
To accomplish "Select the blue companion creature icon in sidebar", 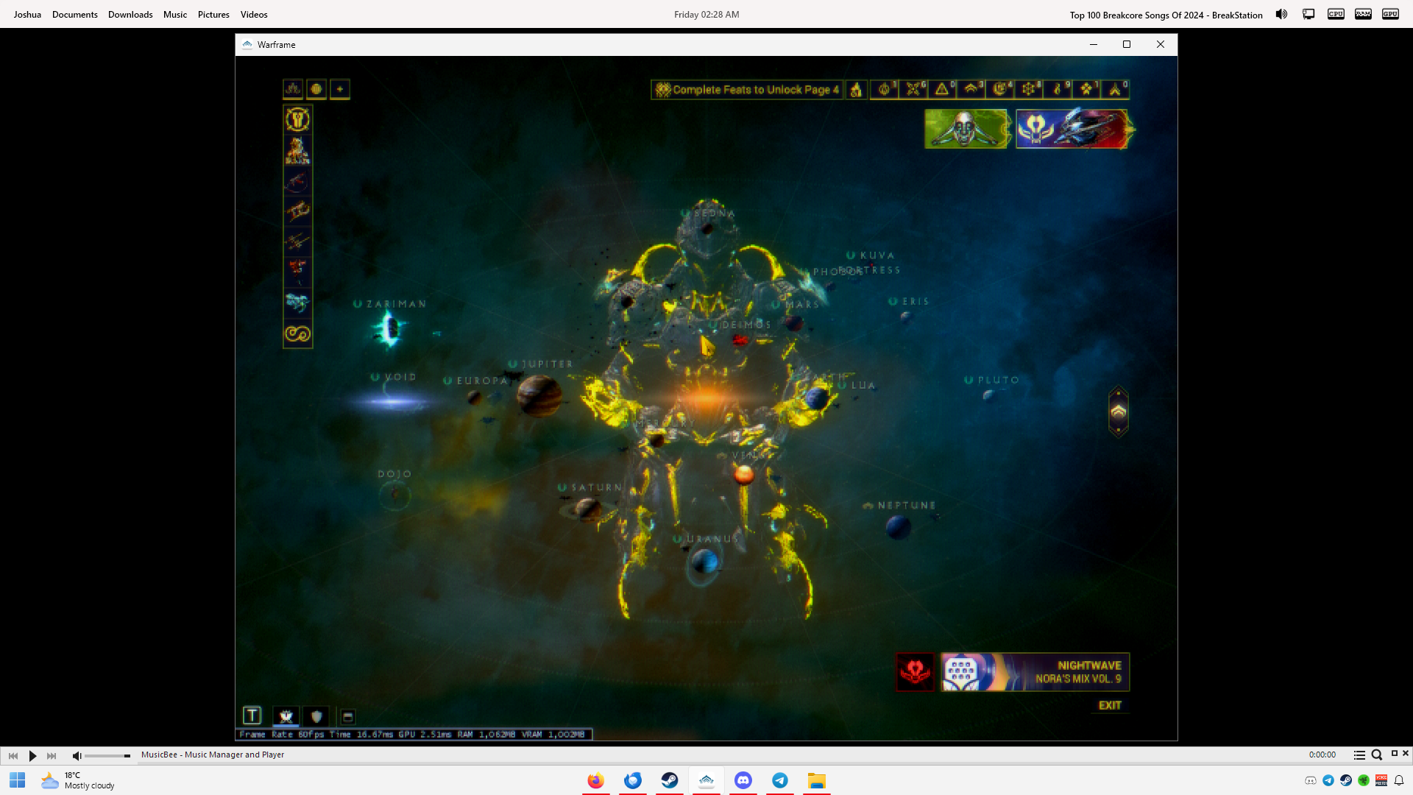I will [x=297, y=303].
